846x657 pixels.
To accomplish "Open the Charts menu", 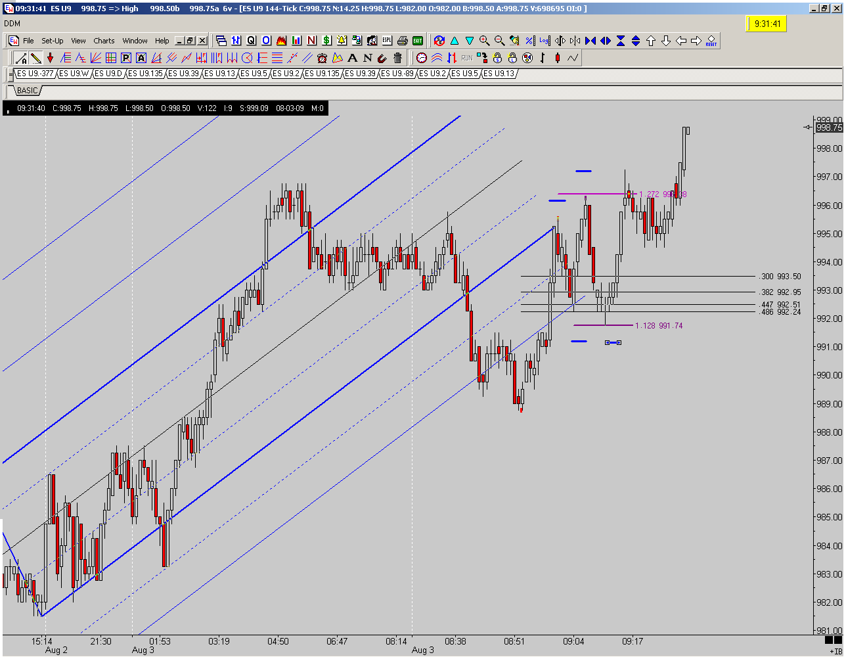I will [104, 41].
